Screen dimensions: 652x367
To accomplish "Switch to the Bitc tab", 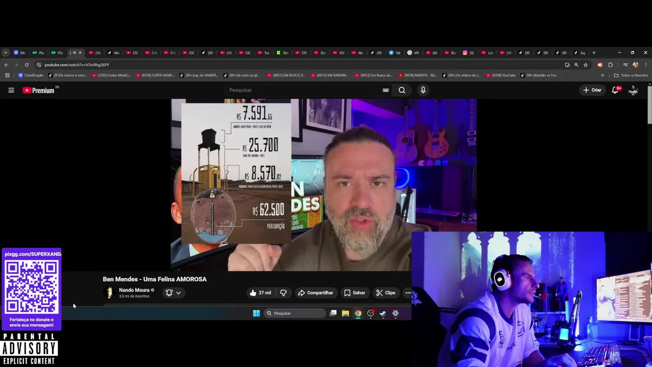I will coord(19,53).
